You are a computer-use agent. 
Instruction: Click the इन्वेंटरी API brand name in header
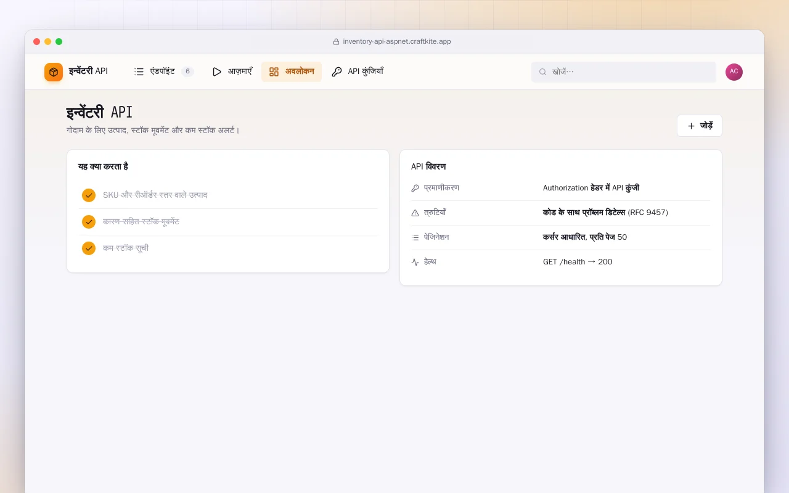[88, 71]
